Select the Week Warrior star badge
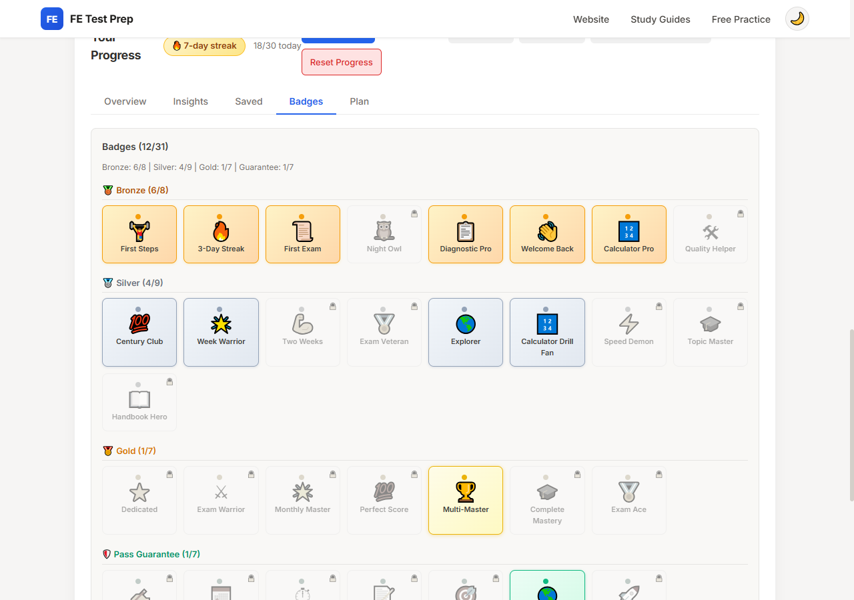 point(221,332)
